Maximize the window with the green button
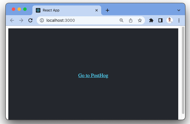This screenshot has height=124, width=190. pyautogui.click(x=25, y=9)
